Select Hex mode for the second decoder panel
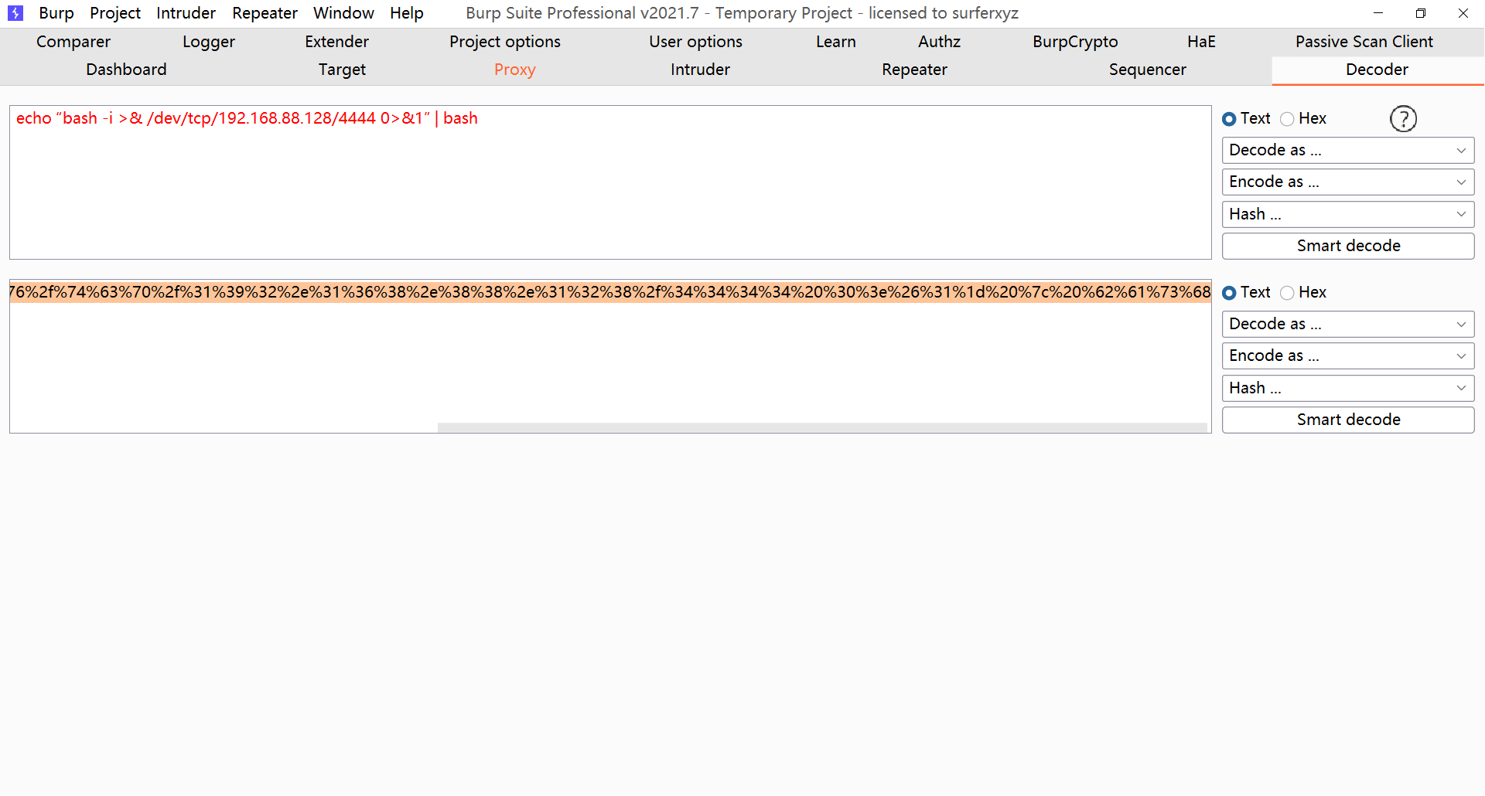1485x796 pixels. tap(1303, 293)
